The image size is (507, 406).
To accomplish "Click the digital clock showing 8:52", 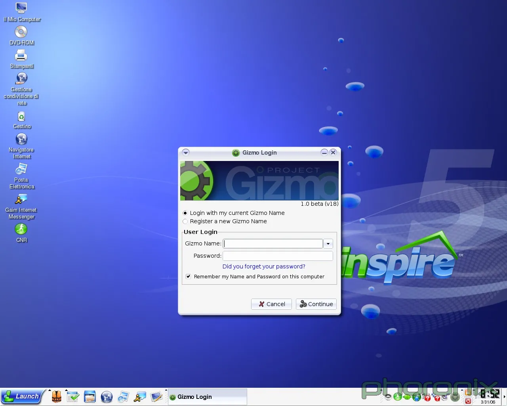I will coord(489,394).
